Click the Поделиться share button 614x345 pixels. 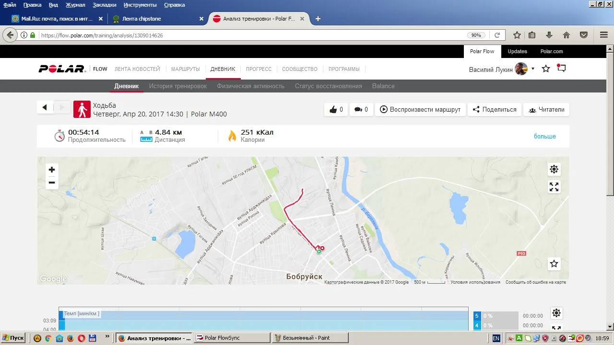[x=494, y=110]
